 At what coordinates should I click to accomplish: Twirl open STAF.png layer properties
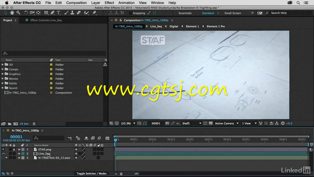(x=19, y=149)
